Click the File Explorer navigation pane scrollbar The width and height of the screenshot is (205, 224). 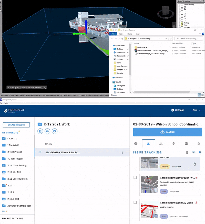tap(130, 59)
